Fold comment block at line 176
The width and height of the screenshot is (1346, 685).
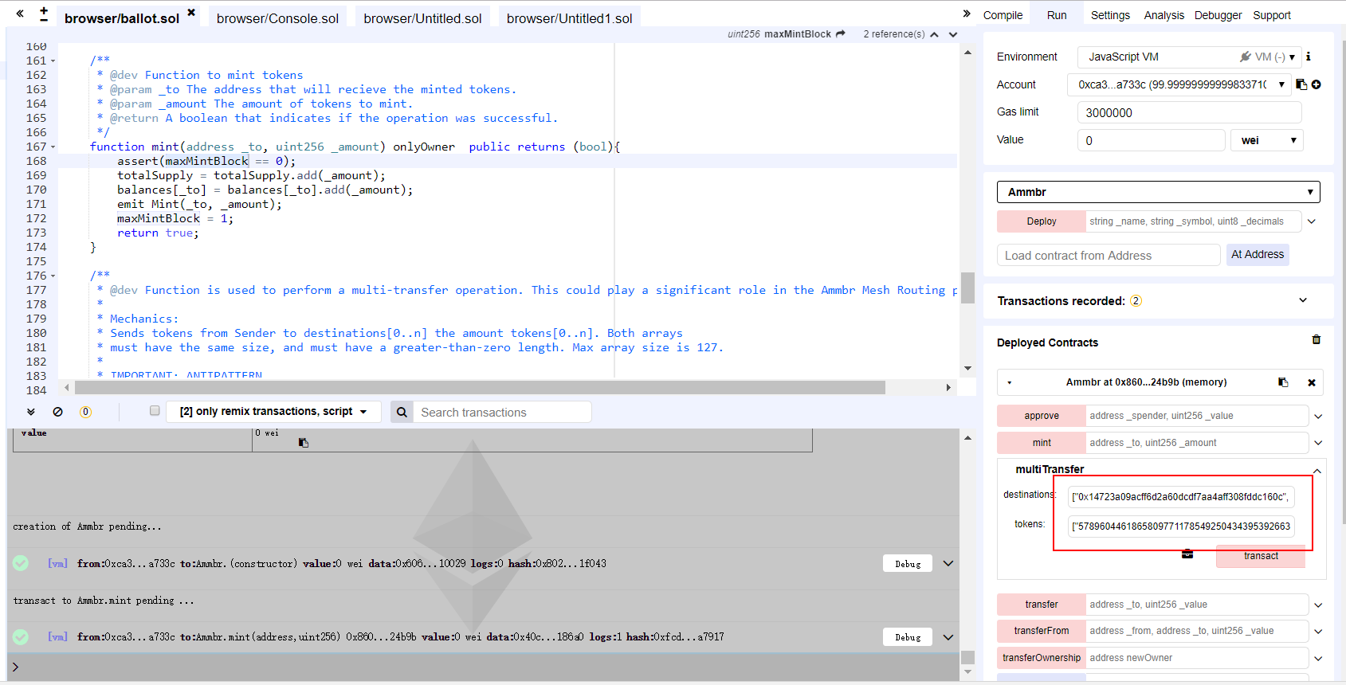[x=53, y=276]
